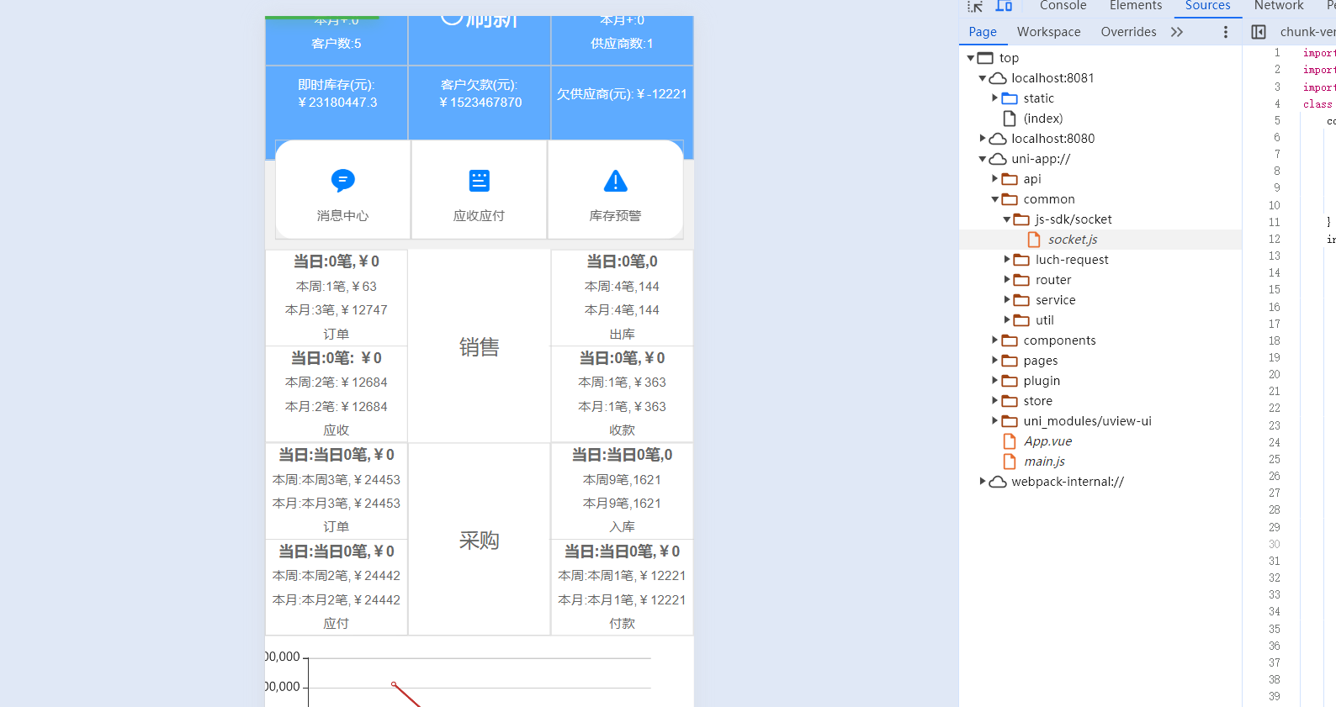Viewport: 1336px width, 707px height.
Task: Click the 销售 sales section label
Action: pos(480,346)
